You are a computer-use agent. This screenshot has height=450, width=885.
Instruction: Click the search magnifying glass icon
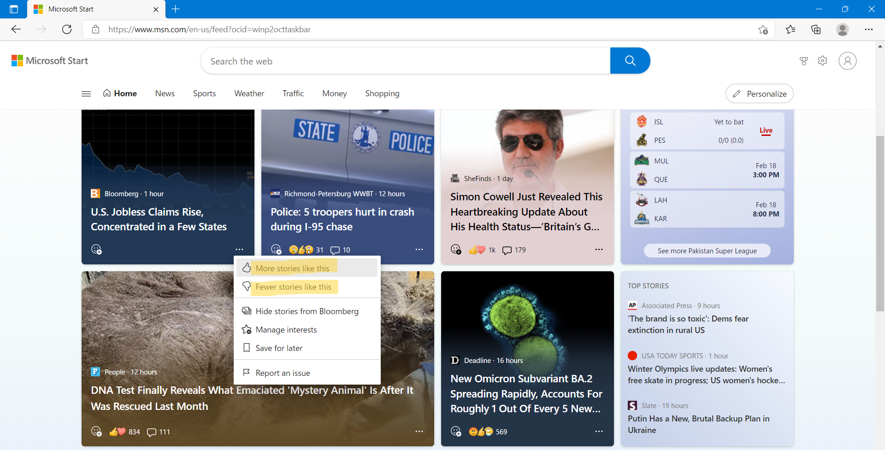click(630, 60)
